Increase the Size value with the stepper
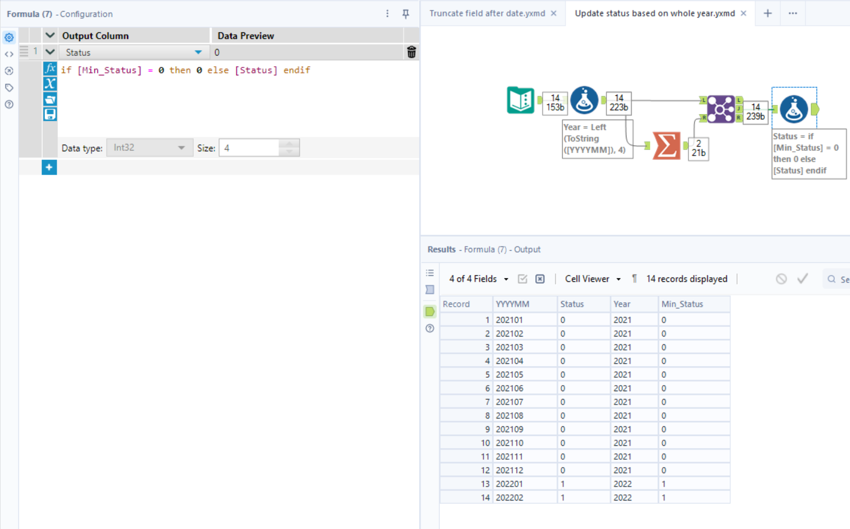850x529 pixels. [x=290, y=144]
